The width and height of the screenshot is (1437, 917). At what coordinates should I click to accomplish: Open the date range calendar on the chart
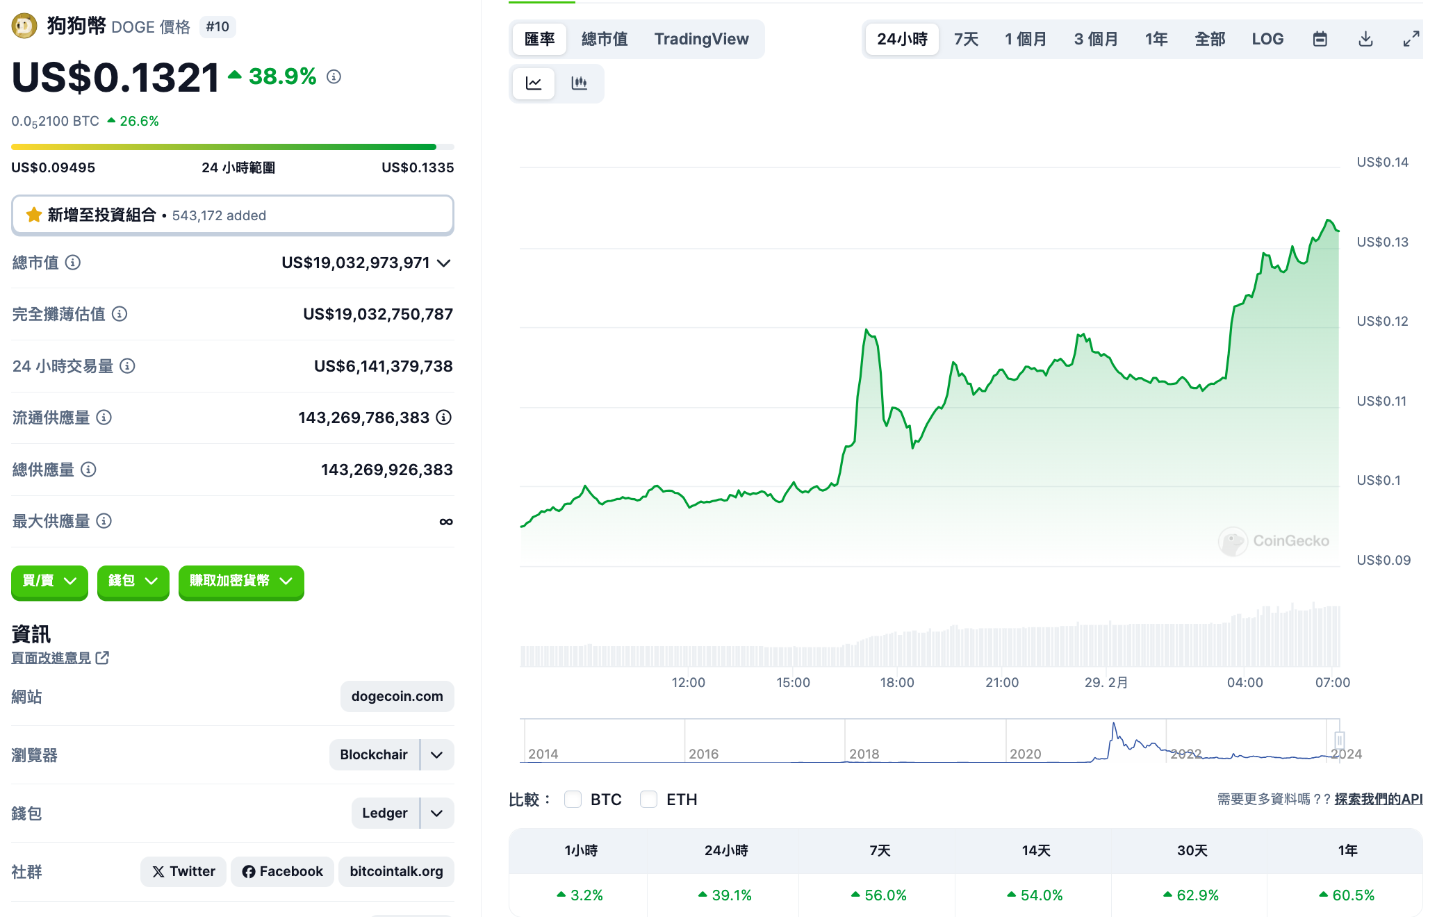1320,39
